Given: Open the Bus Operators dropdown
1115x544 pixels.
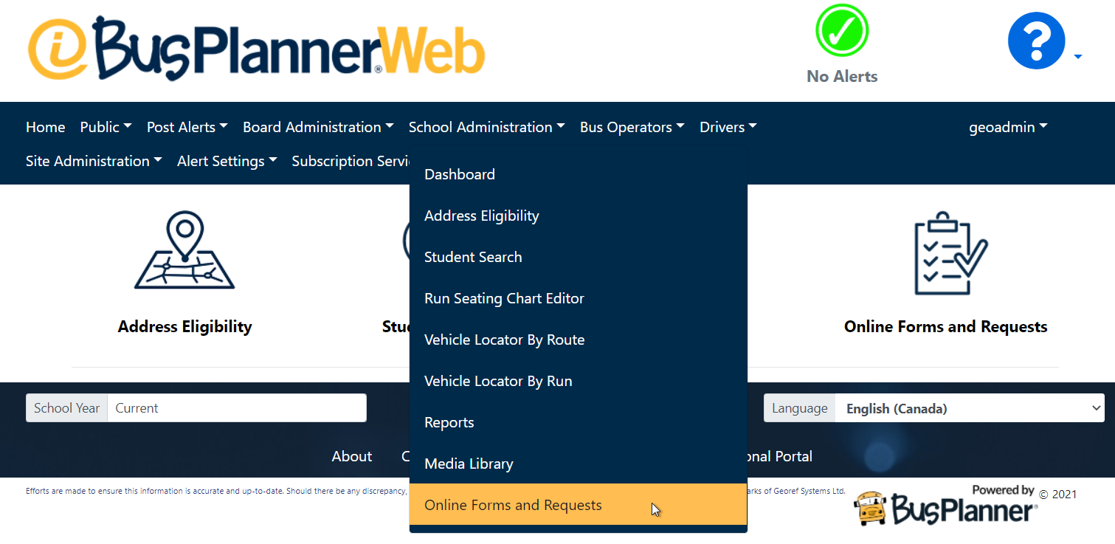Looking at the screenshot, I should tap(632, 127).
